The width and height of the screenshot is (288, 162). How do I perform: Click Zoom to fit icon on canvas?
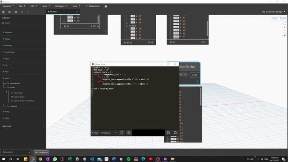coord(284,24)
